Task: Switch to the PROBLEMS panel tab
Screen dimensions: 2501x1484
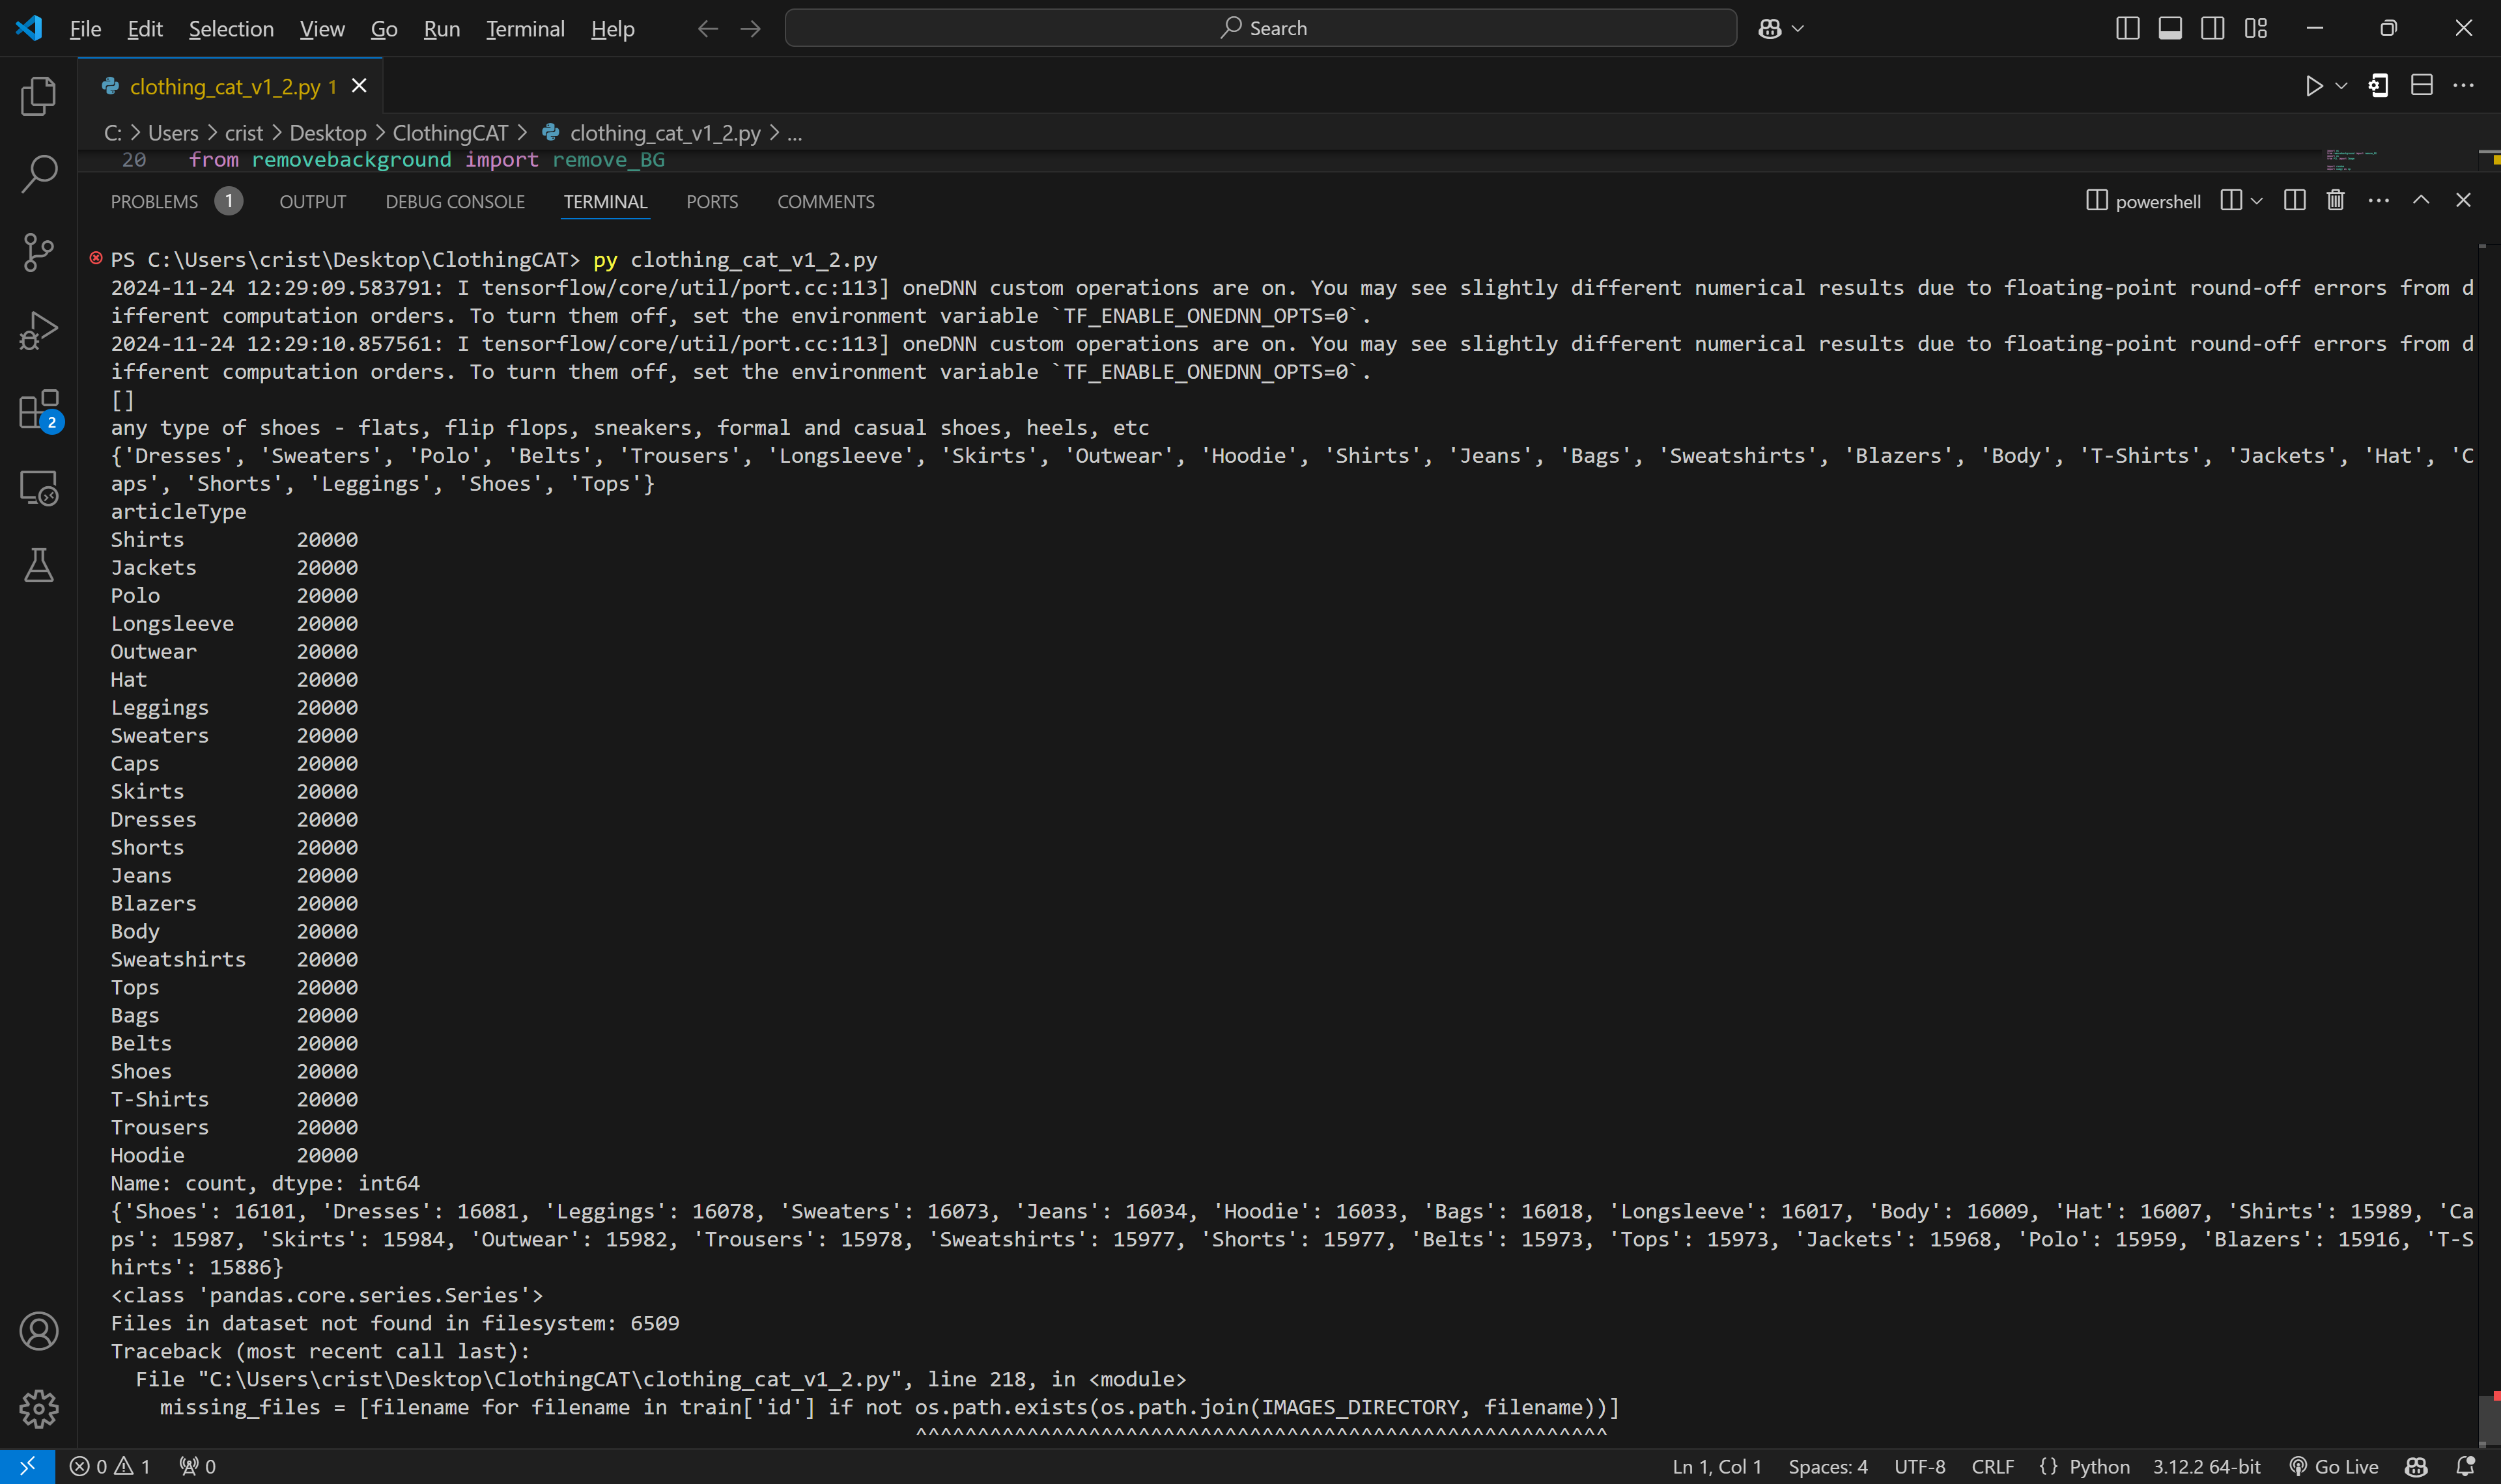Action: tap(154, 201)
